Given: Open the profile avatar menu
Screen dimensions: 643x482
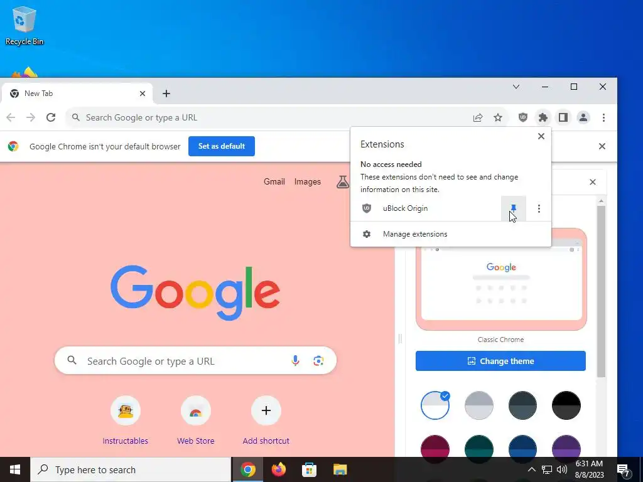Looking at the screenshot, I should point(583,117).
